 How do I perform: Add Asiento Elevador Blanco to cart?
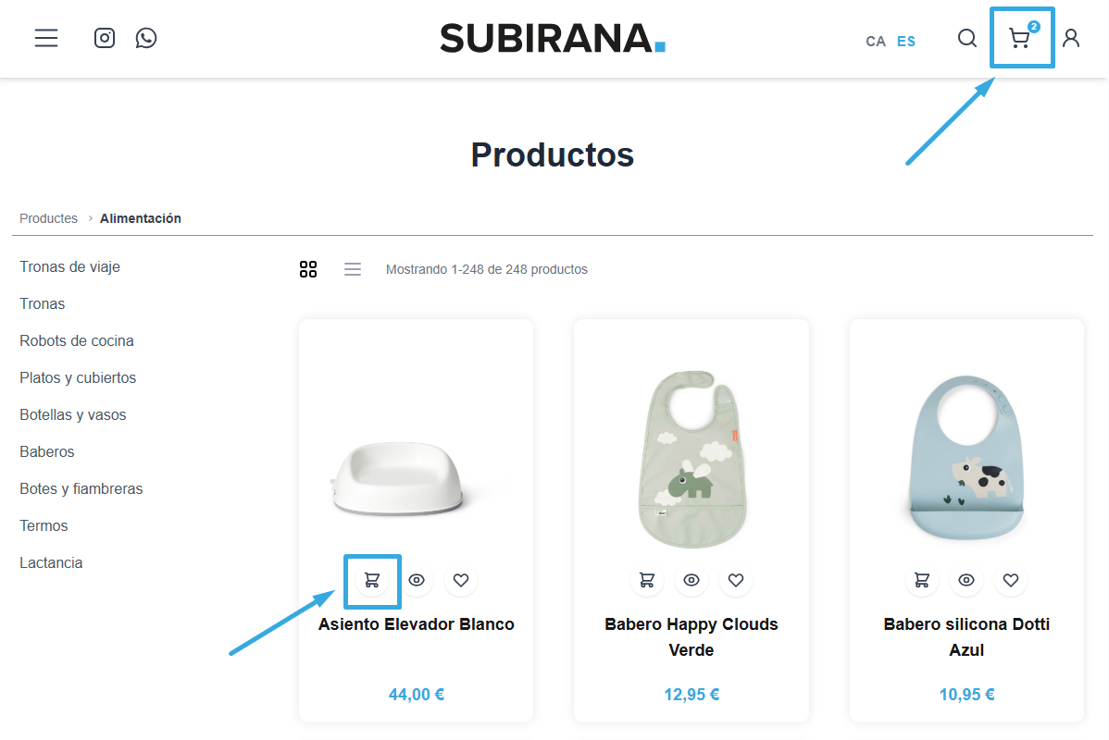click(372, 580)
